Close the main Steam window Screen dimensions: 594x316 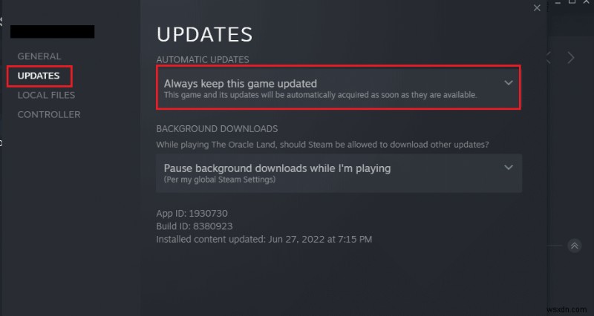point(586,1)
